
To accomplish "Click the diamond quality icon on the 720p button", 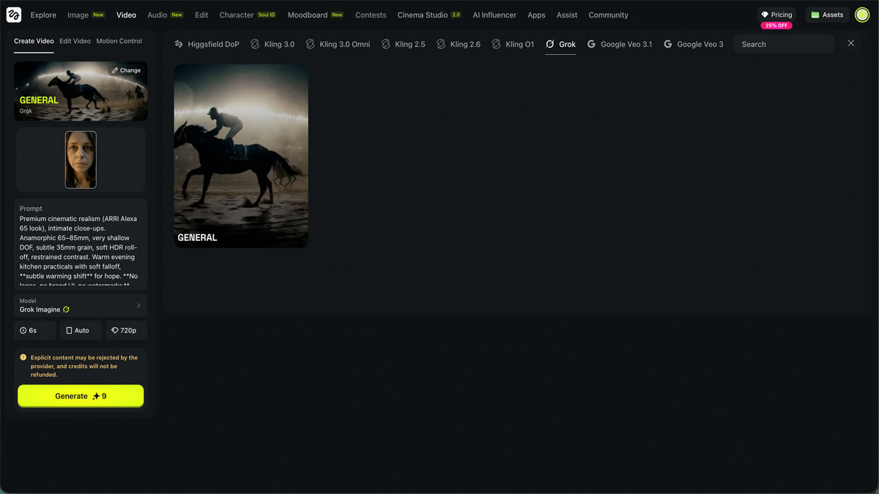I will pos(114,330).
